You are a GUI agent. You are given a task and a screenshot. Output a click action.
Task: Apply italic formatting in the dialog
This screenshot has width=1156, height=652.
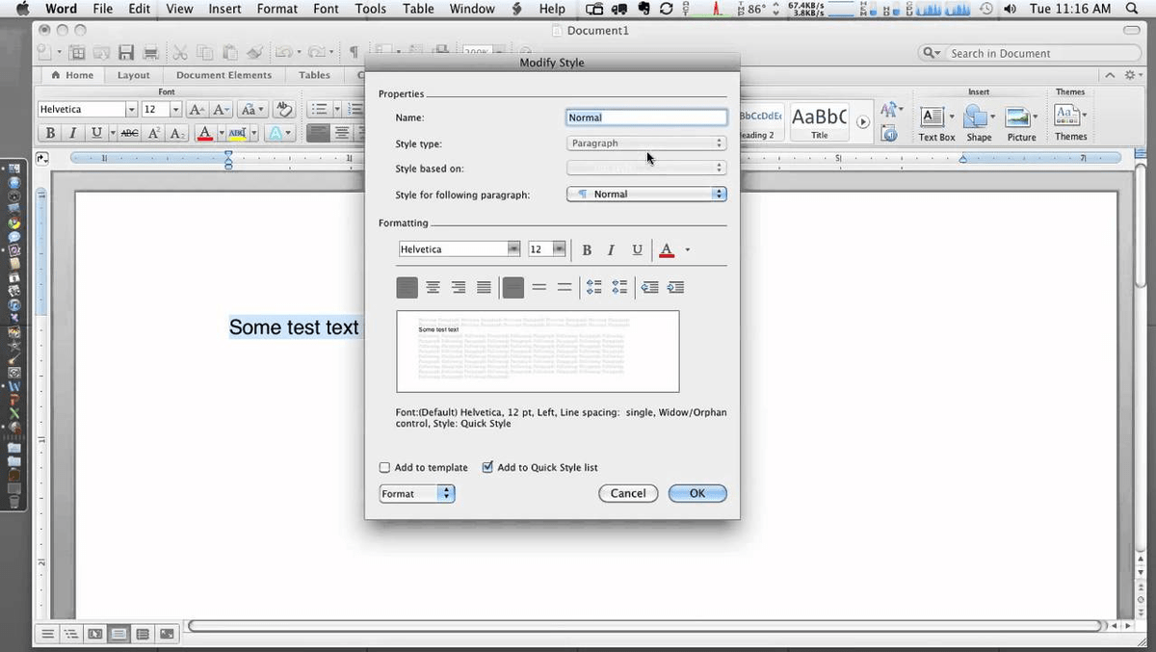611,249
